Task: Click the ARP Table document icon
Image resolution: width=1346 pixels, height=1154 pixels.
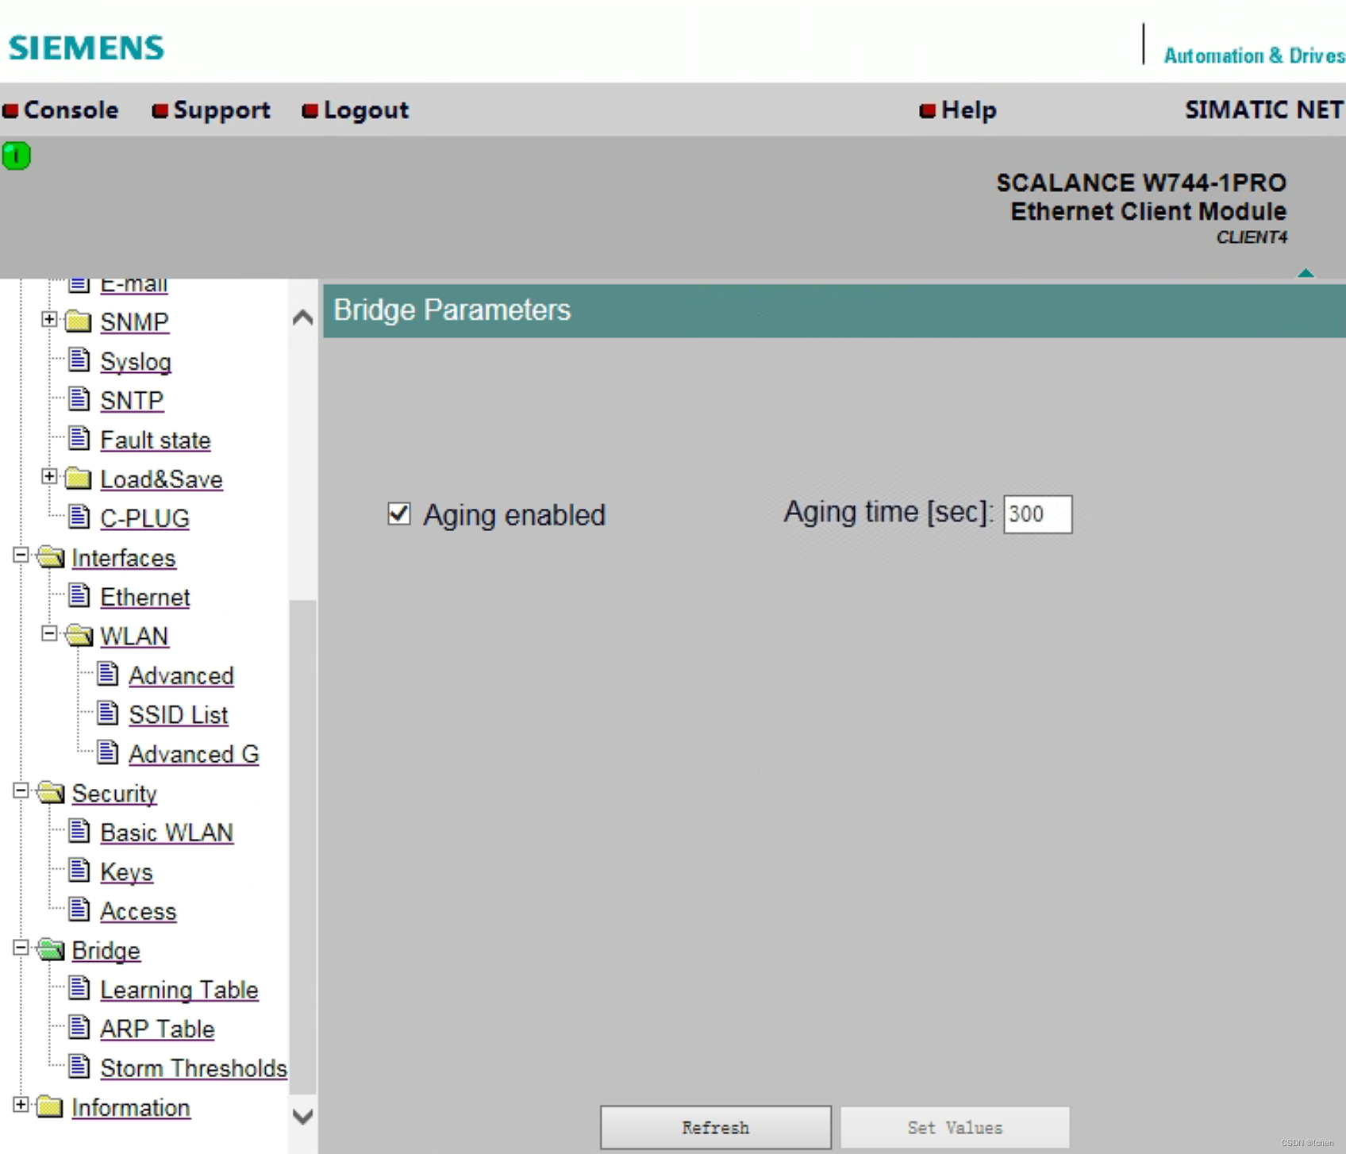Action: click(x=79, y=1028)
